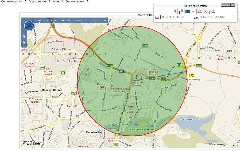Open the Aide menu
Viewport: 240px width, 151px height.
tap(56, 1)
